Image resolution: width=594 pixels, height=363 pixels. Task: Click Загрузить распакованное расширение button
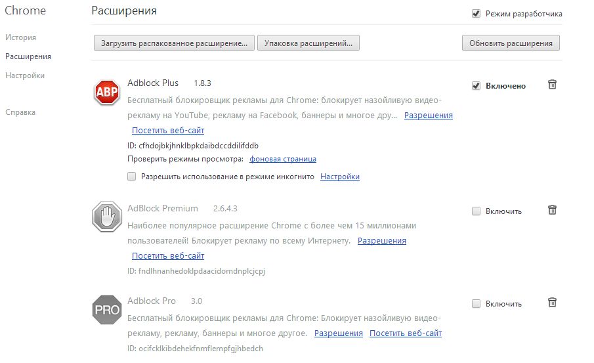[x=174, y=43]
